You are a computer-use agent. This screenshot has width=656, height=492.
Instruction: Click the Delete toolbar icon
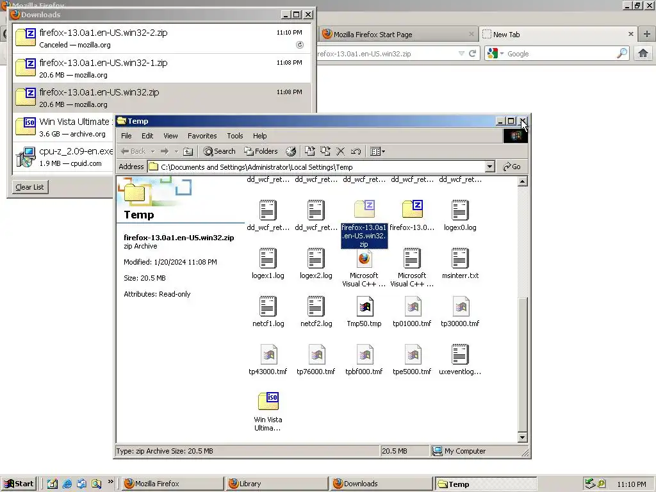[341, 151]
